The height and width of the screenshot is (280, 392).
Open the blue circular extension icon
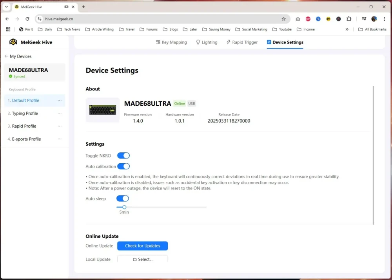point(318,19)
